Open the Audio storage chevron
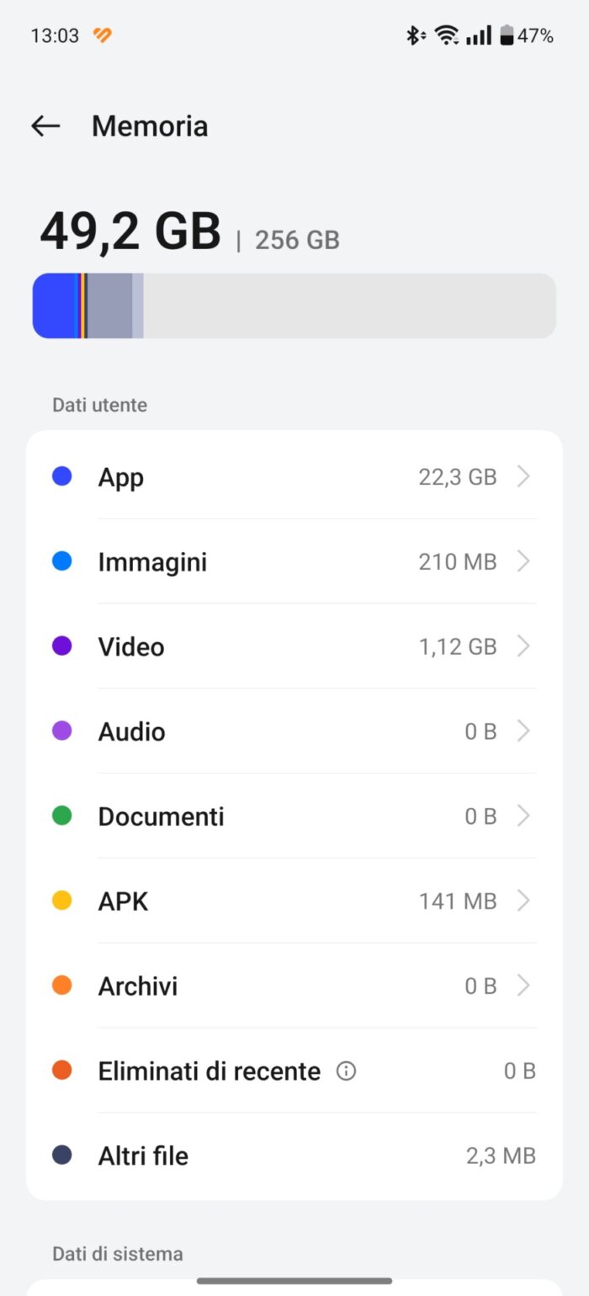The image size is (589, 1296). tap(523, 731)
